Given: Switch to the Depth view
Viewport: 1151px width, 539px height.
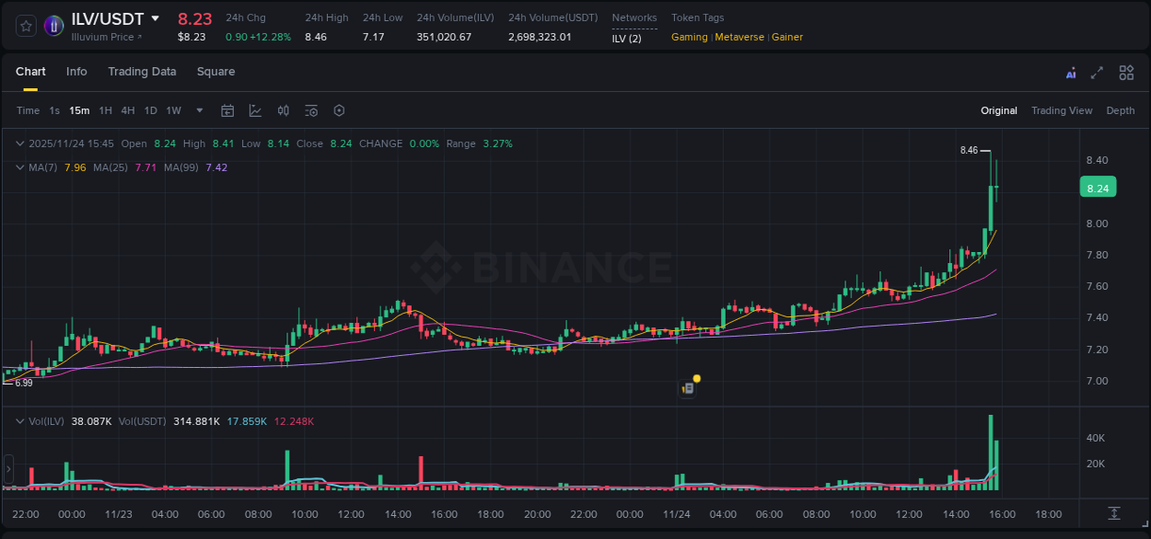Looking at the screenshot, I should tap(1120, 109).
